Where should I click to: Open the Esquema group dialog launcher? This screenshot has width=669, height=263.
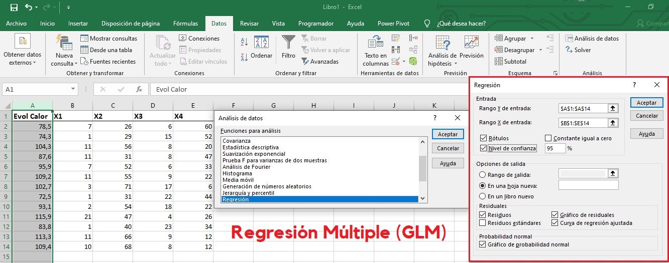tap(555, 73)
